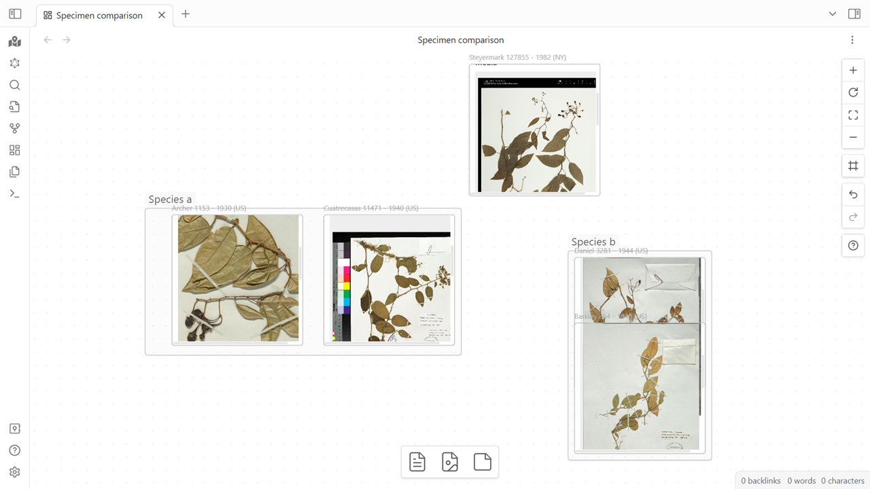Click the 0 words status item
The image size is (870, 489).
coord(801,481)
